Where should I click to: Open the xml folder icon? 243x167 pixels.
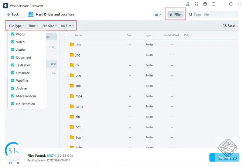click(72, 86)
